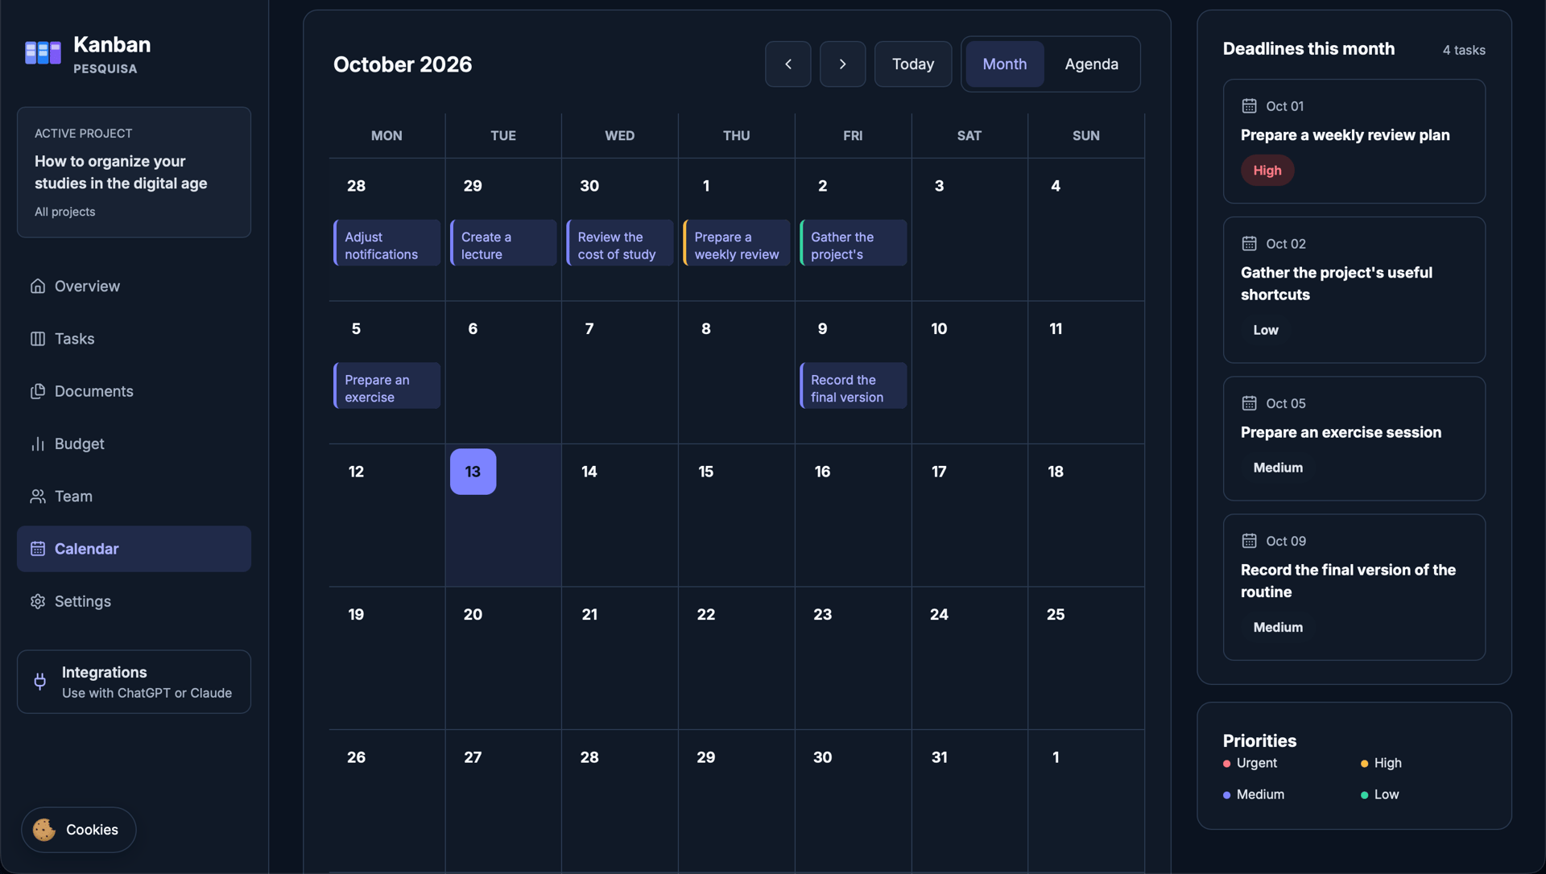Jump to Today
Image resolution: width=1546 pixels, height=874 pixels.
pos(913,64)
